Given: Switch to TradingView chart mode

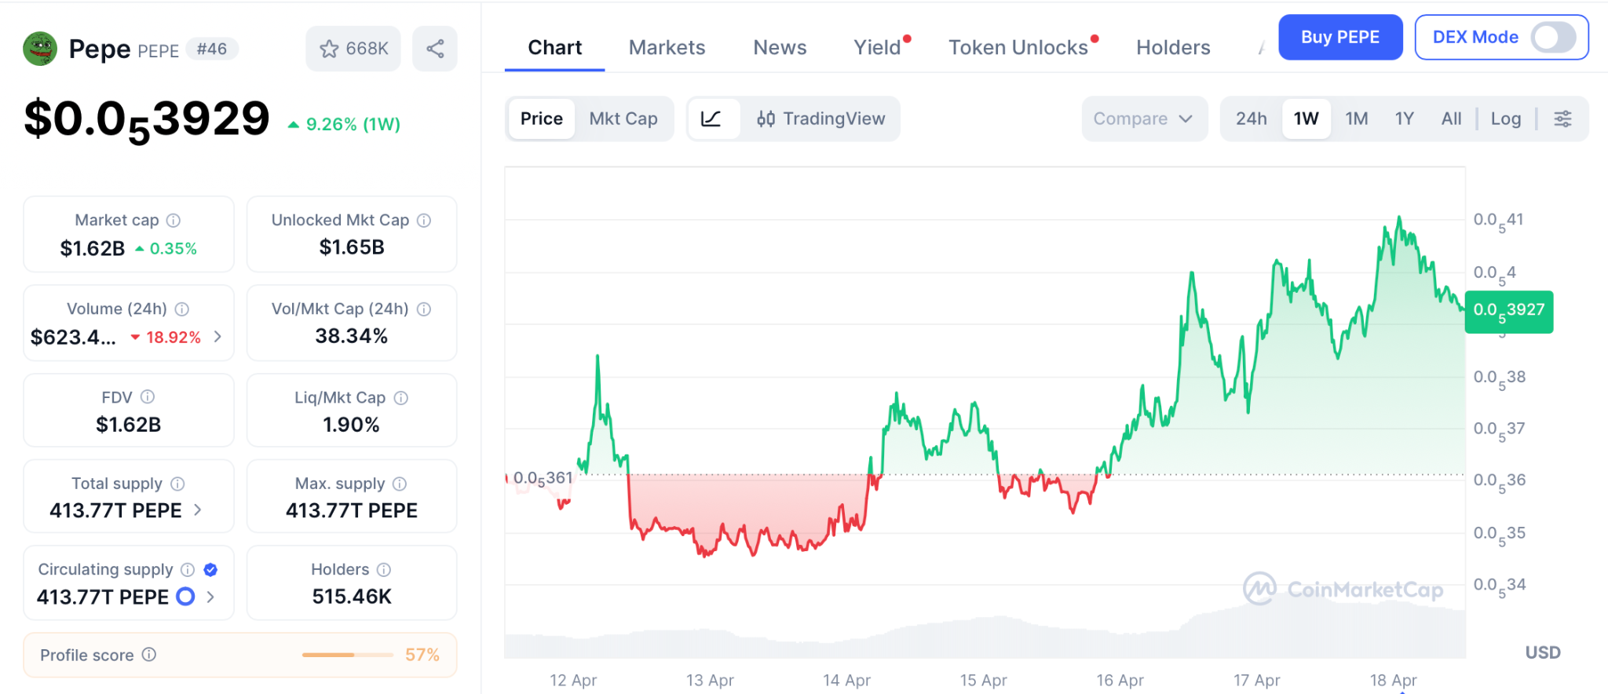Looking at the screenshot, I should point(820,119).
